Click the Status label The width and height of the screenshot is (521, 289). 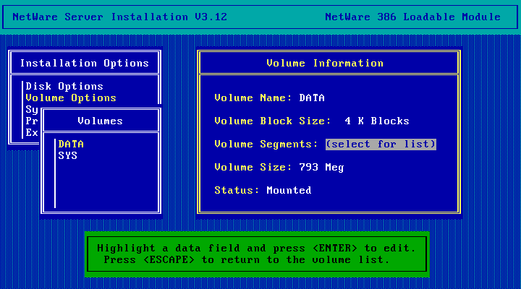[x=237, y=191]
